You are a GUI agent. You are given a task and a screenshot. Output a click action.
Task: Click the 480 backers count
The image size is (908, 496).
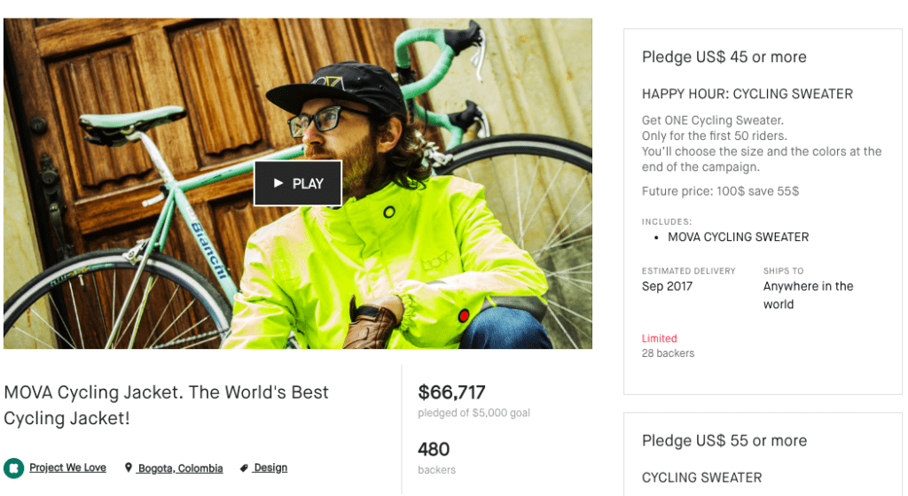coord(434,448)
